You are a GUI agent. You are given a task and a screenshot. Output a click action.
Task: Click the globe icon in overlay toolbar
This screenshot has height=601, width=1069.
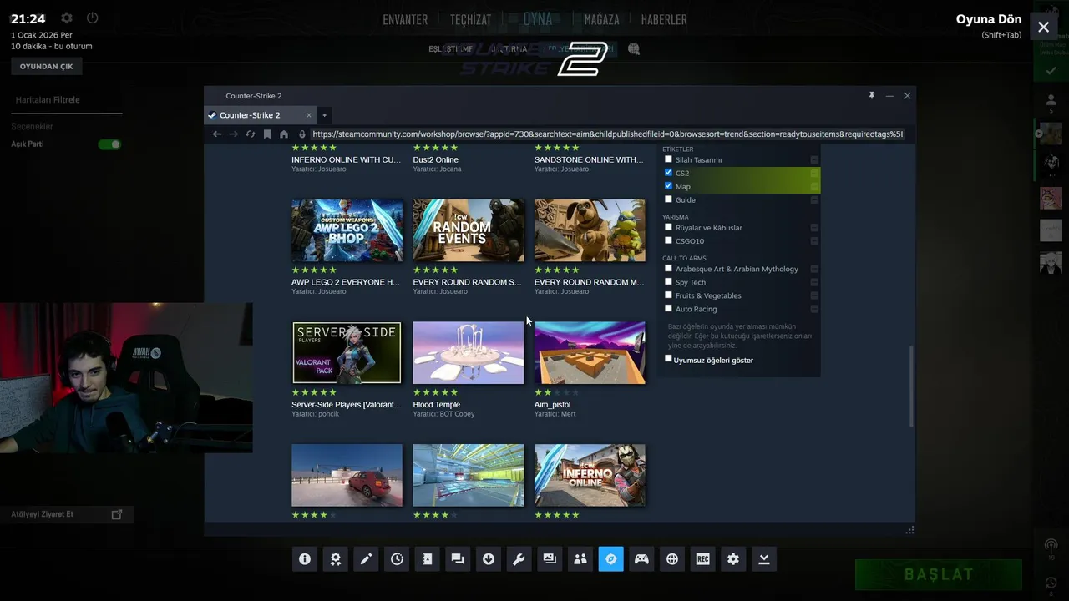click(x=672, y=559)
